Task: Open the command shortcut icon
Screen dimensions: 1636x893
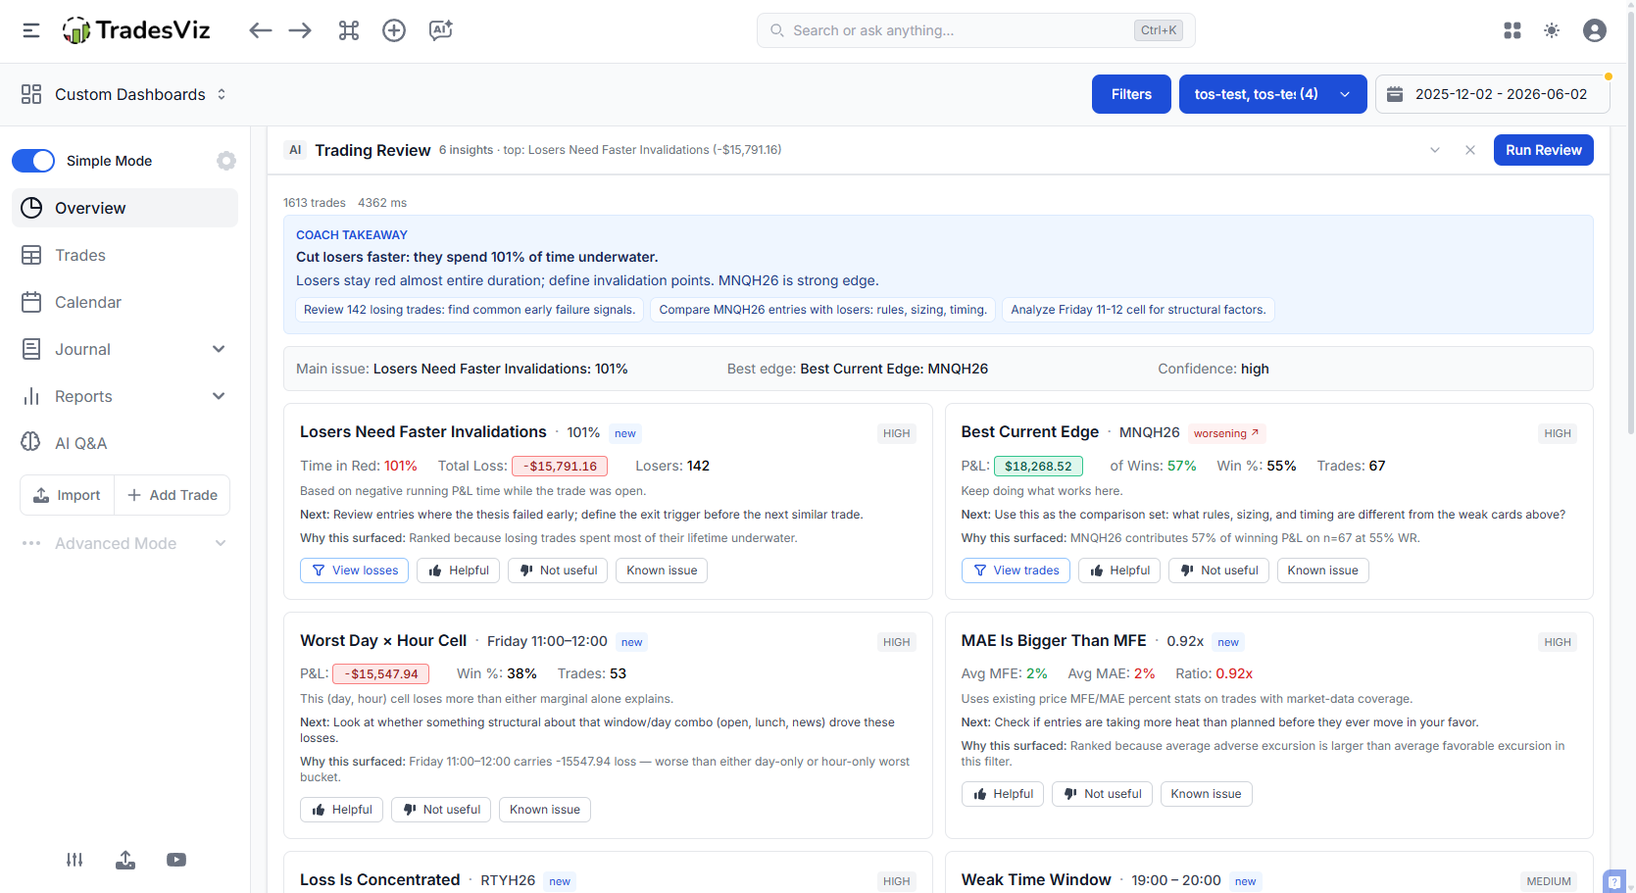Action: click(x=349, y=30)
